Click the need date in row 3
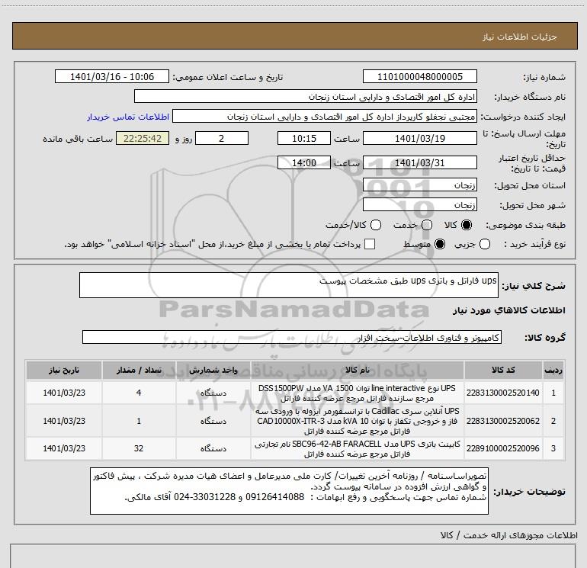This screenshot has width=587, height=568. tap(64, 448)
